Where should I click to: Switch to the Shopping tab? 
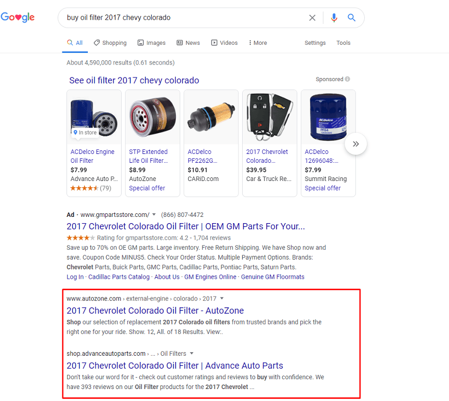coord(110,43)
